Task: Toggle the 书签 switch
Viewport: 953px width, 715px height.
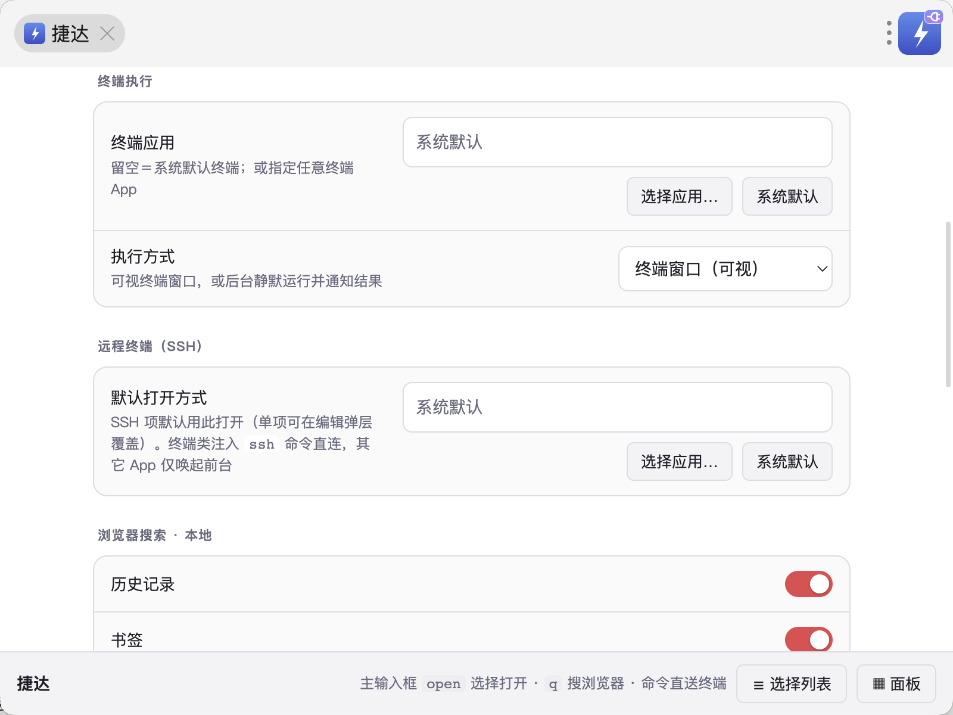Action: point(808,639)
